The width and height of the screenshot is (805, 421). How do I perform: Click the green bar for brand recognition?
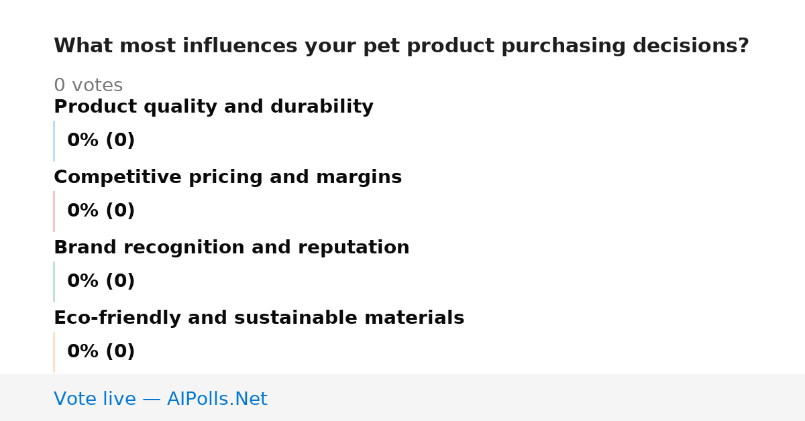[x=54, y=282]
